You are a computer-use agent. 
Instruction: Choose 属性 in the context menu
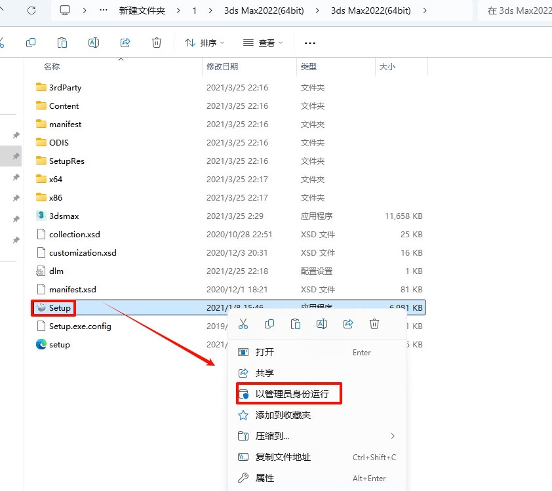[x=265, y=478]
